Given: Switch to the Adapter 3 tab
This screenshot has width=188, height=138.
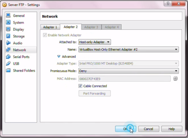Looking at the screenshot, I should click(x=91, y=27).
